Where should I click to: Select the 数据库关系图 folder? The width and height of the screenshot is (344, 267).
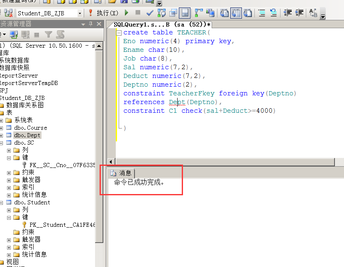[25, 105]
